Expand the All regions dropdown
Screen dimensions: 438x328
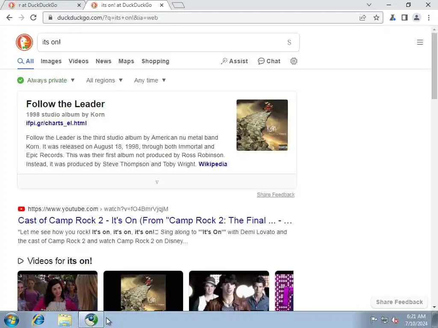104,80
